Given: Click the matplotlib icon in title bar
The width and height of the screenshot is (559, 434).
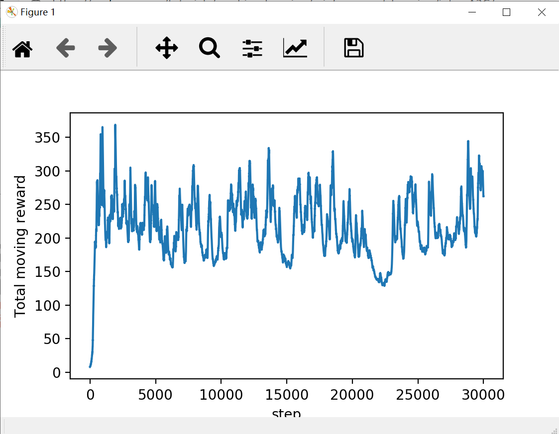Looking at the screenshot, I should coord(11,12).
